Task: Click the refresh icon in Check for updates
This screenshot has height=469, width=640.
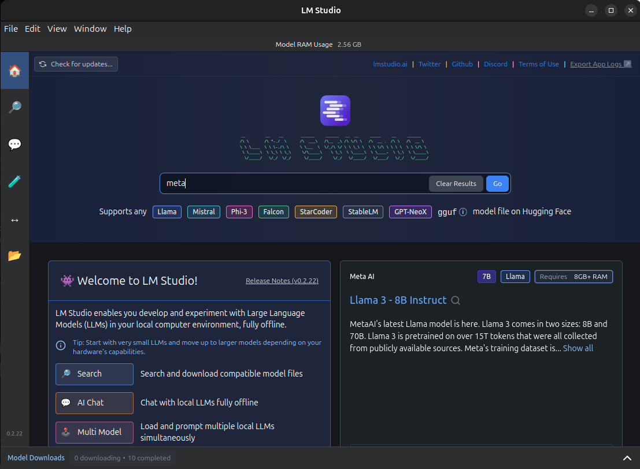Action: click(x=43, y=64)
